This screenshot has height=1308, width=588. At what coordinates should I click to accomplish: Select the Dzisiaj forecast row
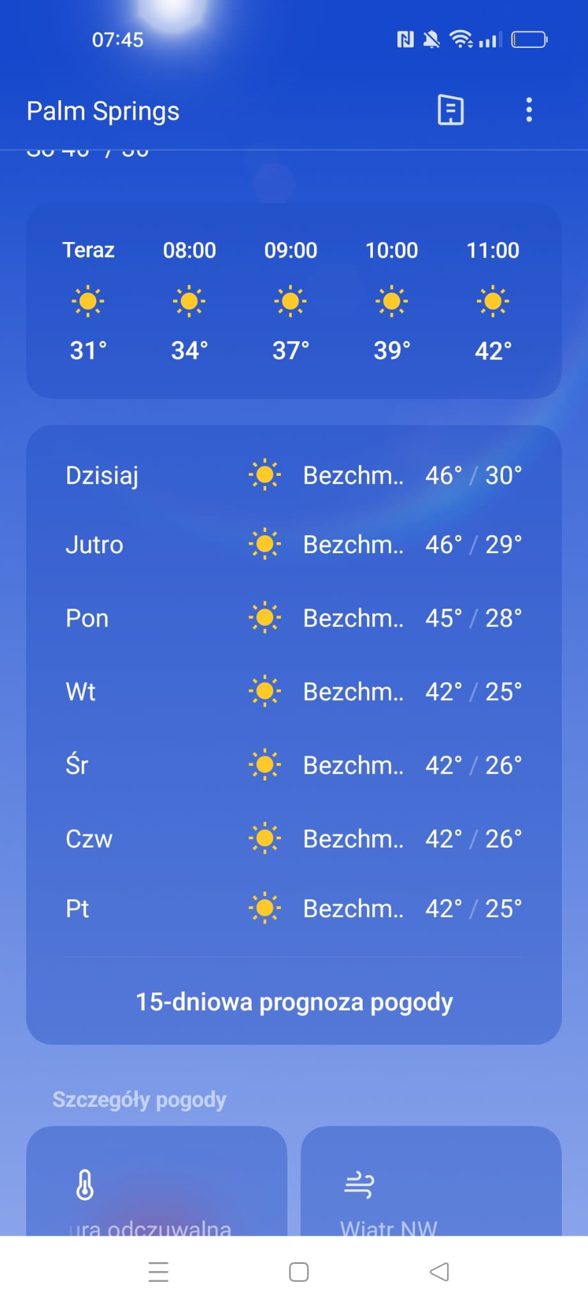click(294, 475)
